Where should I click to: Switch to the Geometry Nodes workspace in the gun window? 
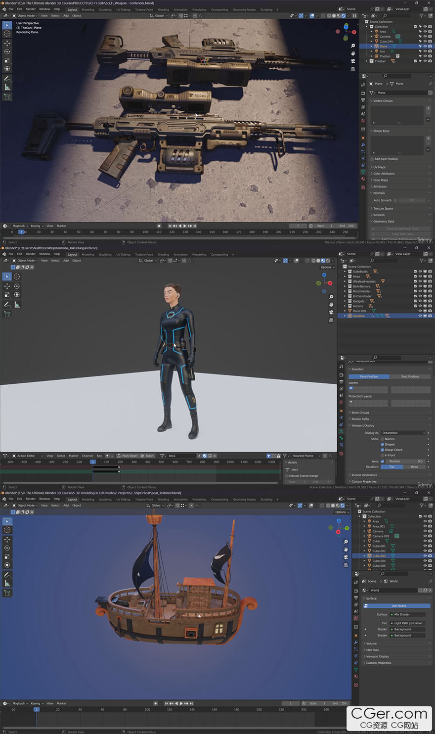[x=244, y=9]
